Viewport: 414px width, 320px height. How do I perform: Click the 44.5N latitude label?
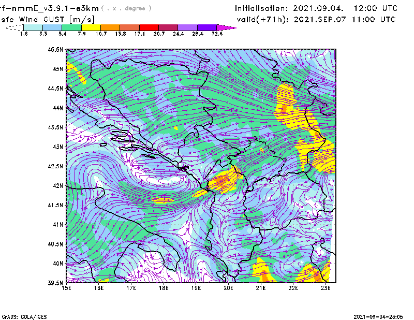coord(55,88)
